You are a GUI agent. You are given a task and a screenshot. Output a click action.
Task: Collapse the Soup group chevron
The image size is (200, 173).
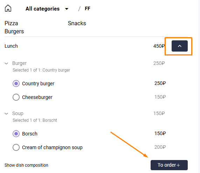(6, 114)
